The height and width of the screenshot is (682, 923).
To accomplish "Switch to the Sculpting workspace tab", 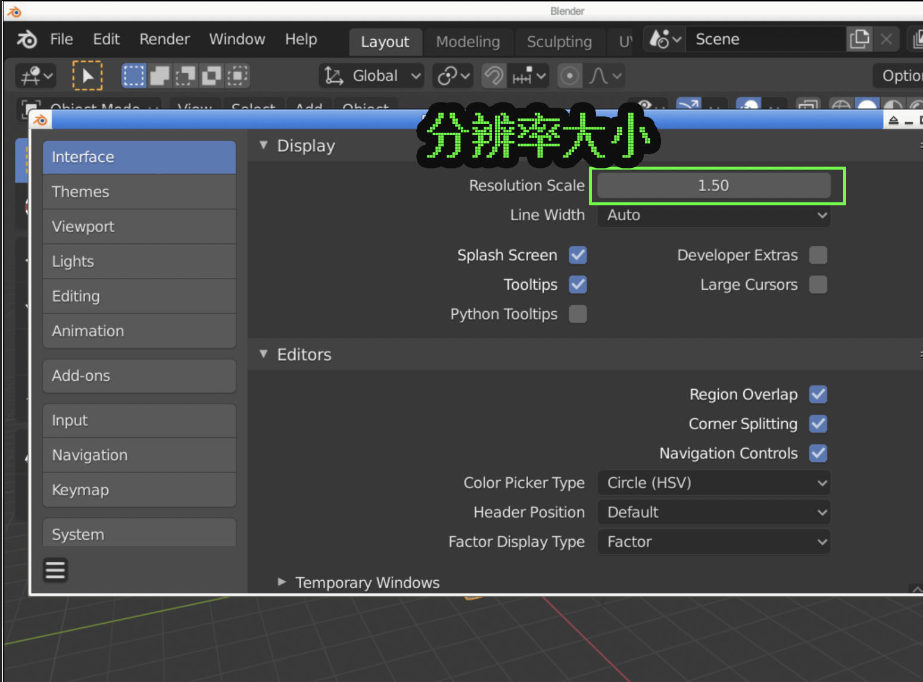I will click(x=559, y=42).
